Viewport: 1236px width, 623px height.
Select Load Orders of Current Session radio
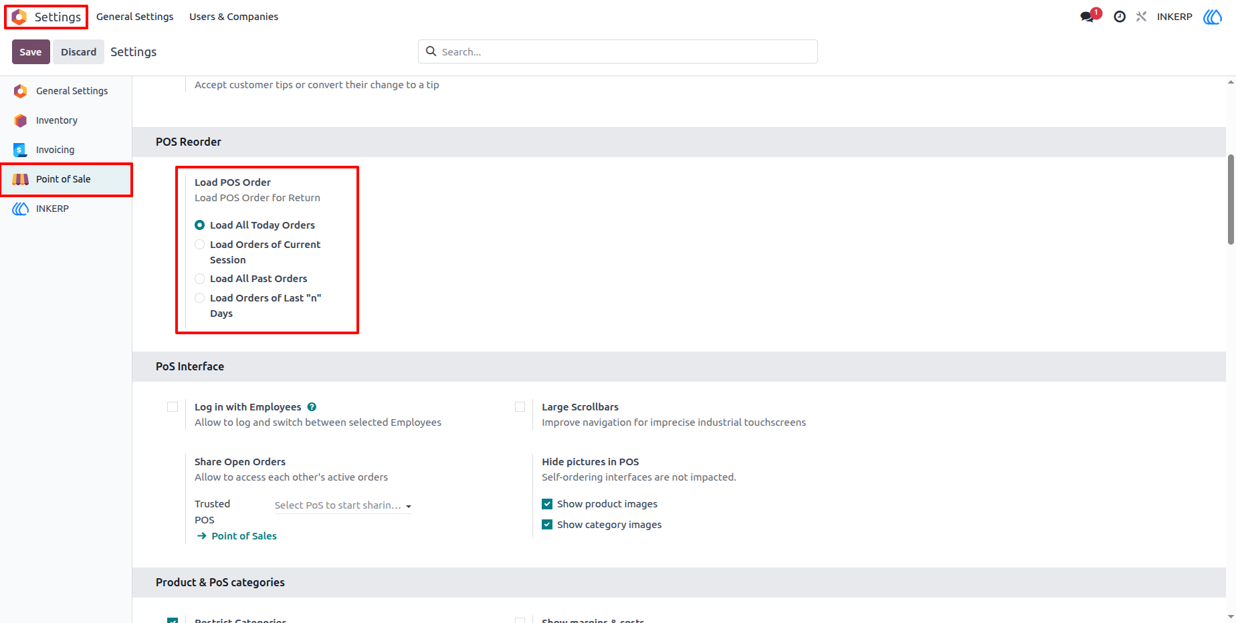tap(199, 245)
